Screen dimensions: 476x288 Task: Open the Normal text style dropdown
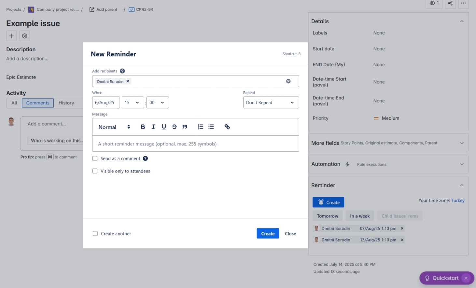click(112, 127)
